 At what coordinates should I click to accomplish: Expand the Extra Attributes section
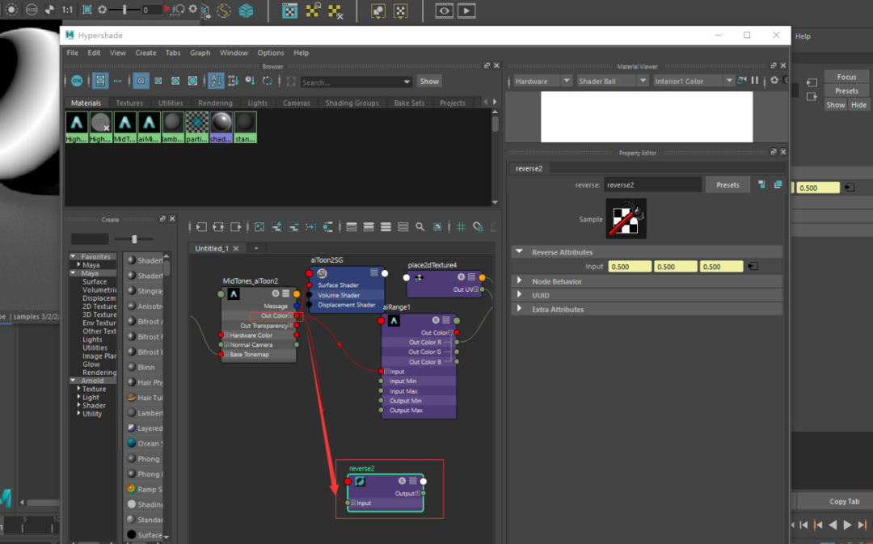click(520, 309)
